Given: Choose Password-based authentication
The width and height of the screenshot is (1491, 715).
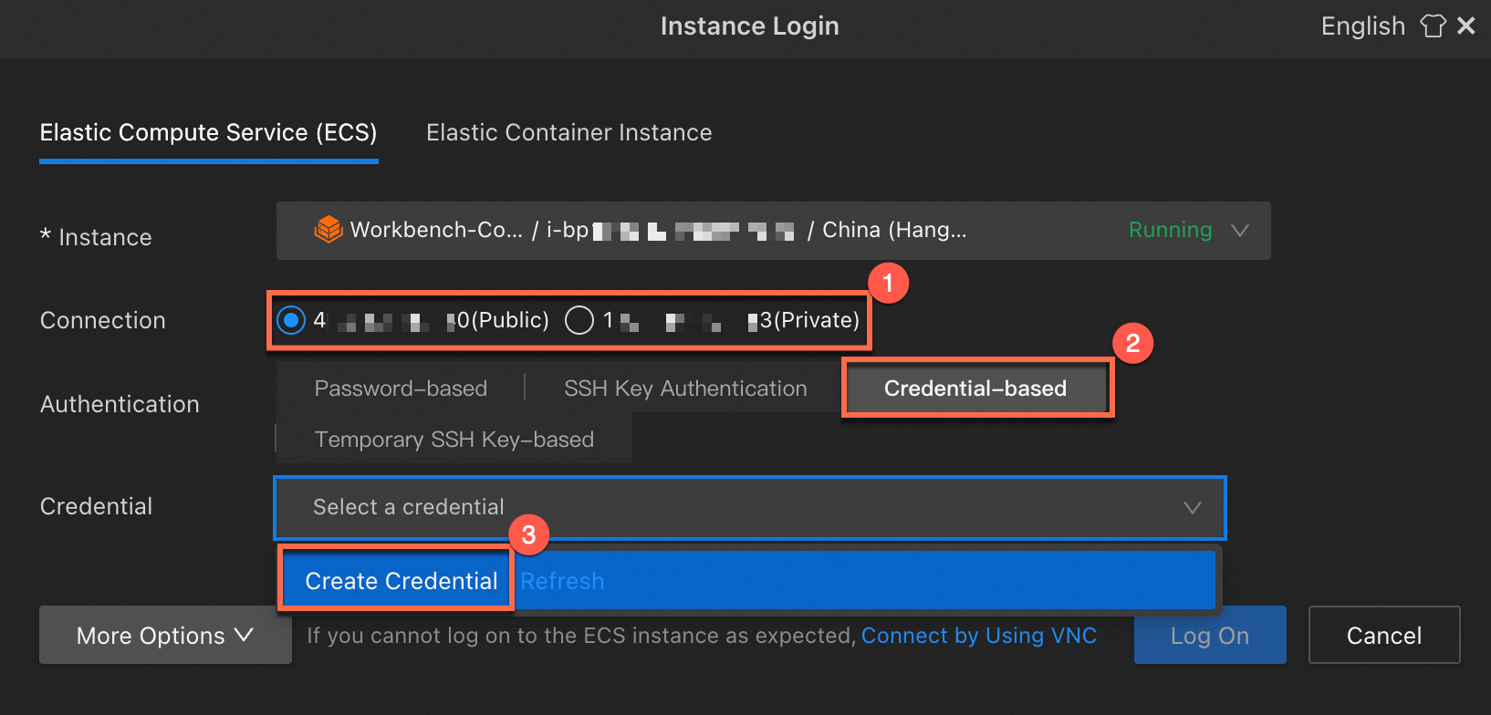Looking at the screenshot, I should coord(401,389).
